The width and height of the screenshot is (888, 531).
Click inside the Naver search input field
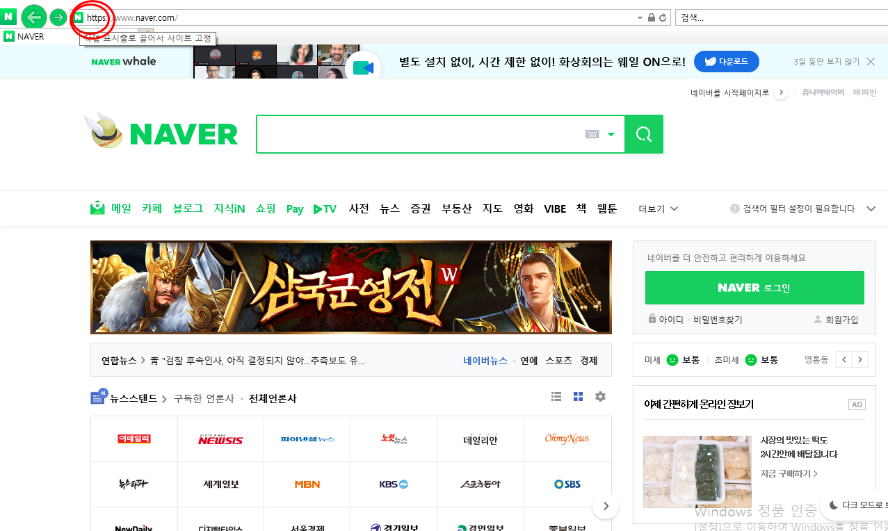tap(419, 134)
